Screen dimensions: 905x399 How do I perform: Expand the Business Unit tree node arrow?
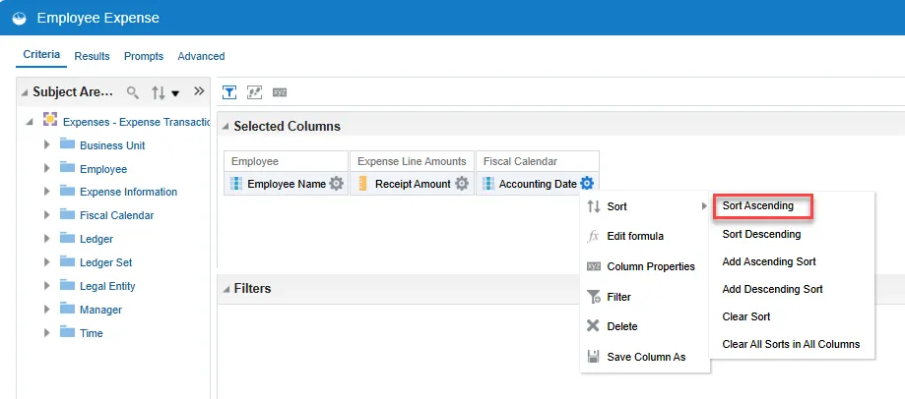46,144
